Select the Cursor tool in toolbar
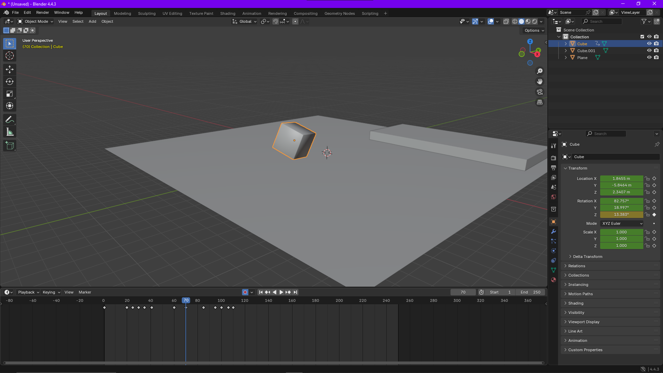This screenshot has height=373, width=663. tap(10, 56)
